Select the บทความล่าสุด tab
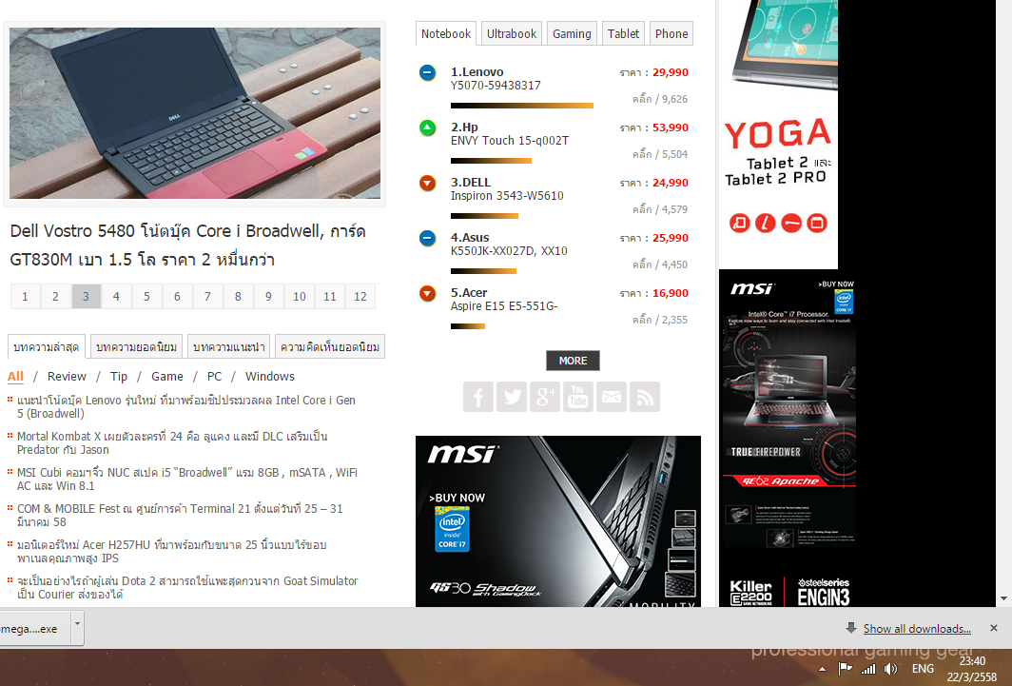Image resolution: width=1012 pixels, height=686 pixels. 46,346
